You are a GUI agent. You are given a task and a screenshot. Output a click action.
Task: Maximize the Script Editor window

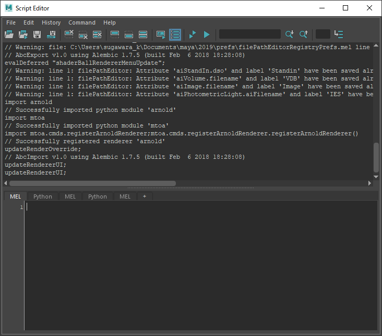[x=345, y=8]
